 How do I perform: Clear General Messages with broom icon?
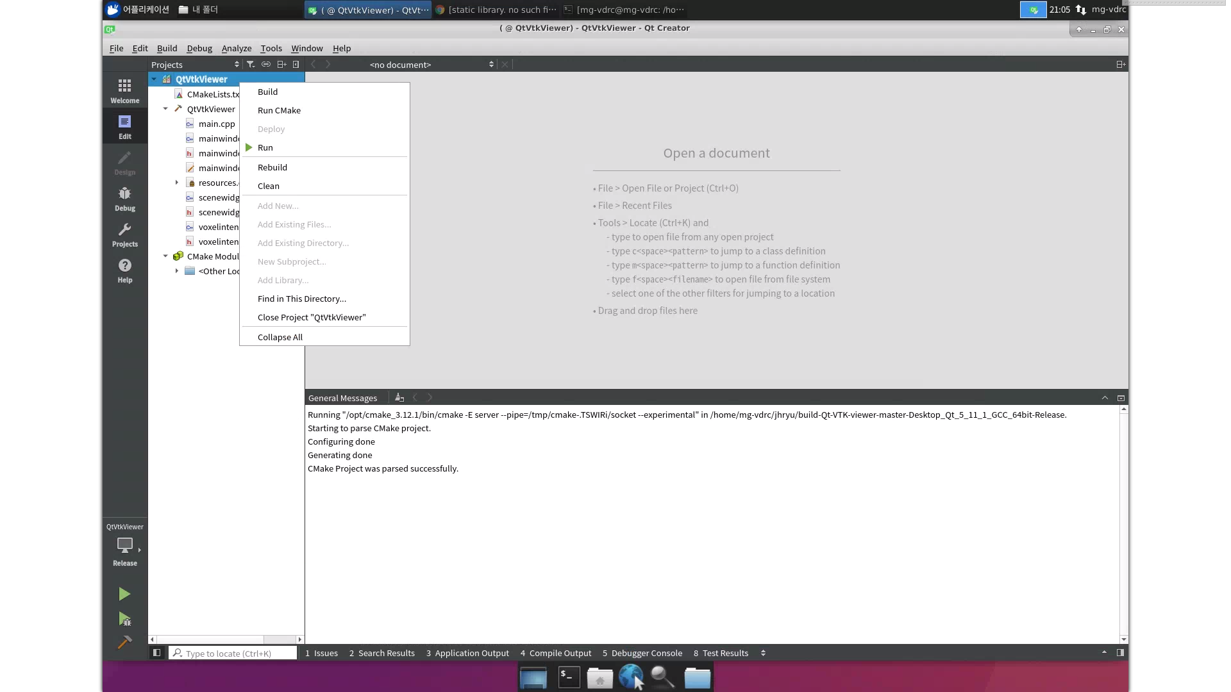(399, 397)
